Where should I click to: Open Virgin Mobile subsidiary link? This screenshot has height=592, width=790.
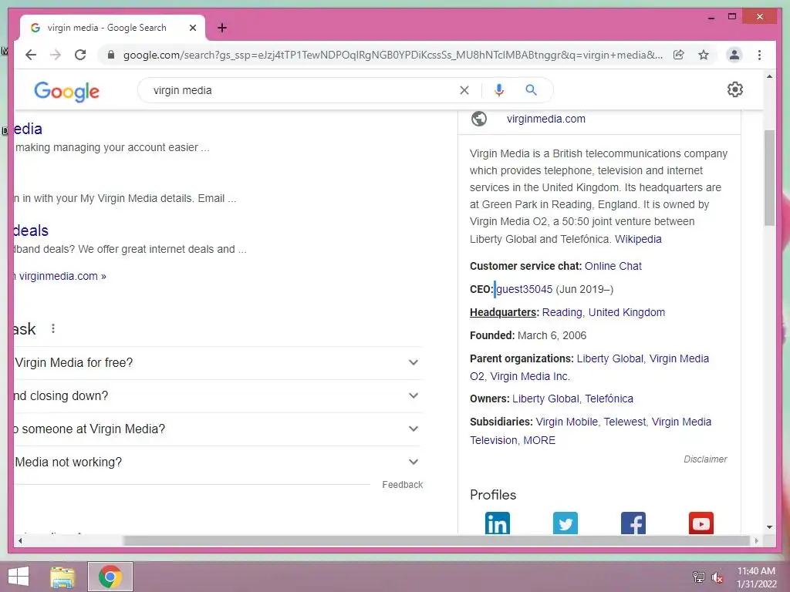click(567, 422)
